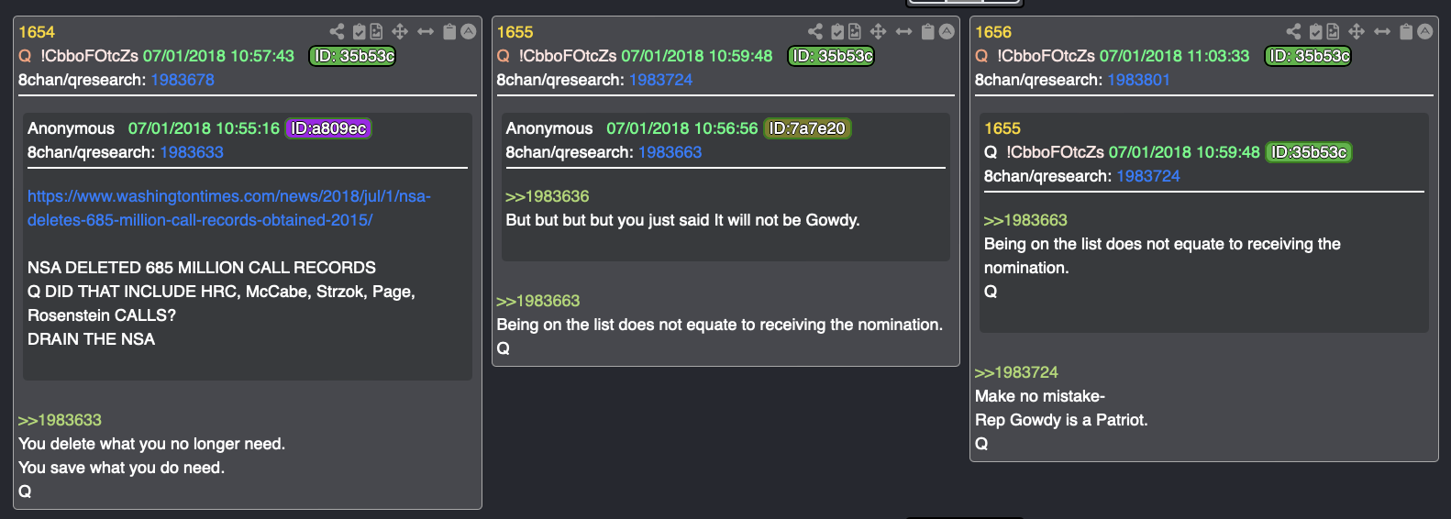Jump to reply reference >>1983633 on post 1654
The height and width of the screenshot is (519, 1451).
[60, 420]
